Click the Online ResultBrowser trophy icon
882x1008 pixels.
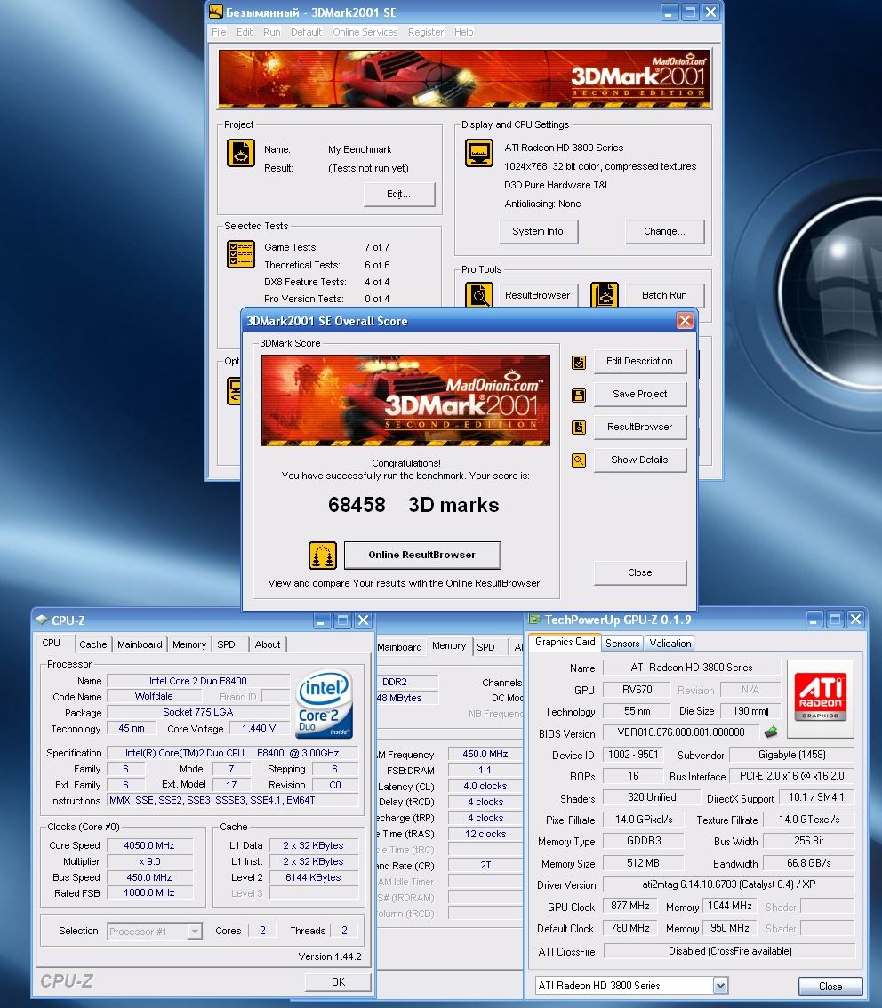(323, 556)
